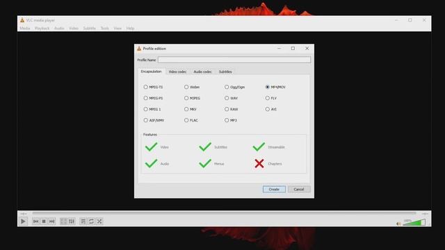The width and height of the screenshot is (445, 250).
Task: Select MPEG-TS encapsulation option
Action: point(153,87)
